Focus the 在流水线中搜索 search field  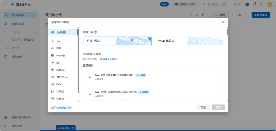217,4
